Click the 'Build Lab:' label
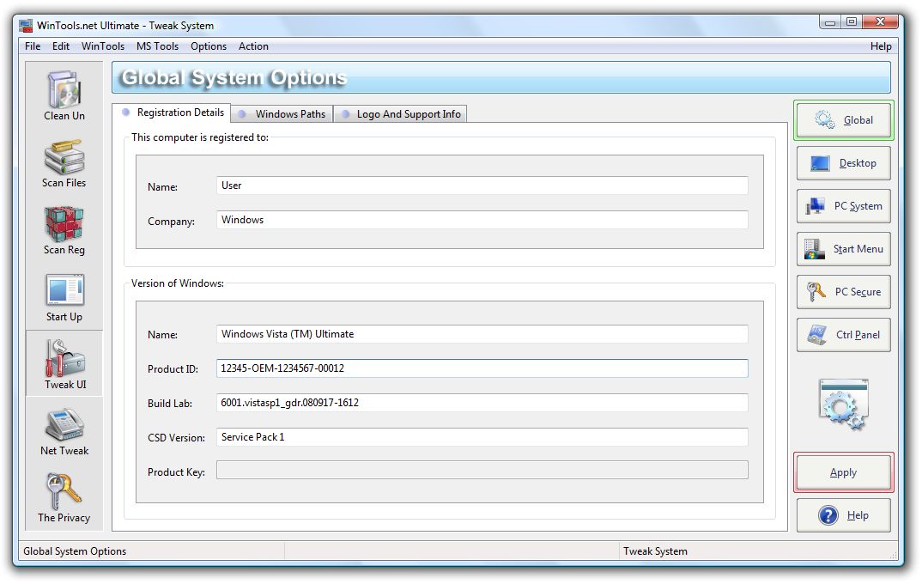The image size is (922, 584). (x=170, y=403)
